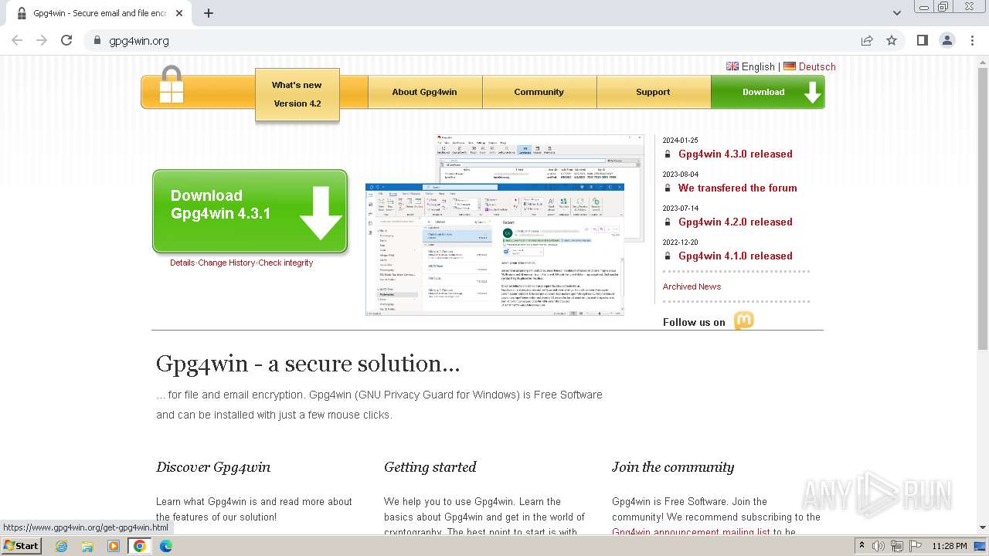Click the Outlook screenshot thumbnail
Screen dimensions: 989x556
tap(494, 249)
